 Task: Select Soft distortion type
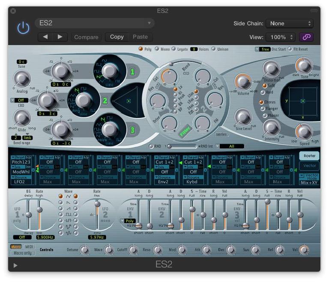265,85
